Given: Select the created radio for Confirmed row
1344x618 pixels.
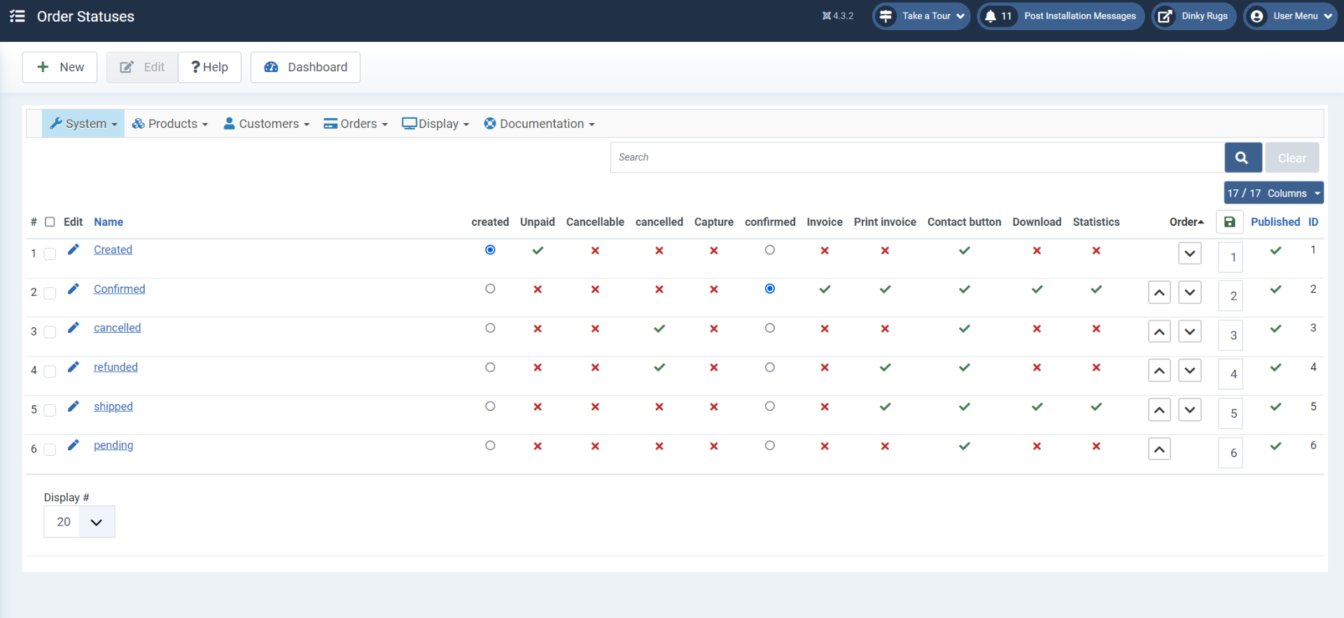Looking at the screenshot, I should coord(490,289).
